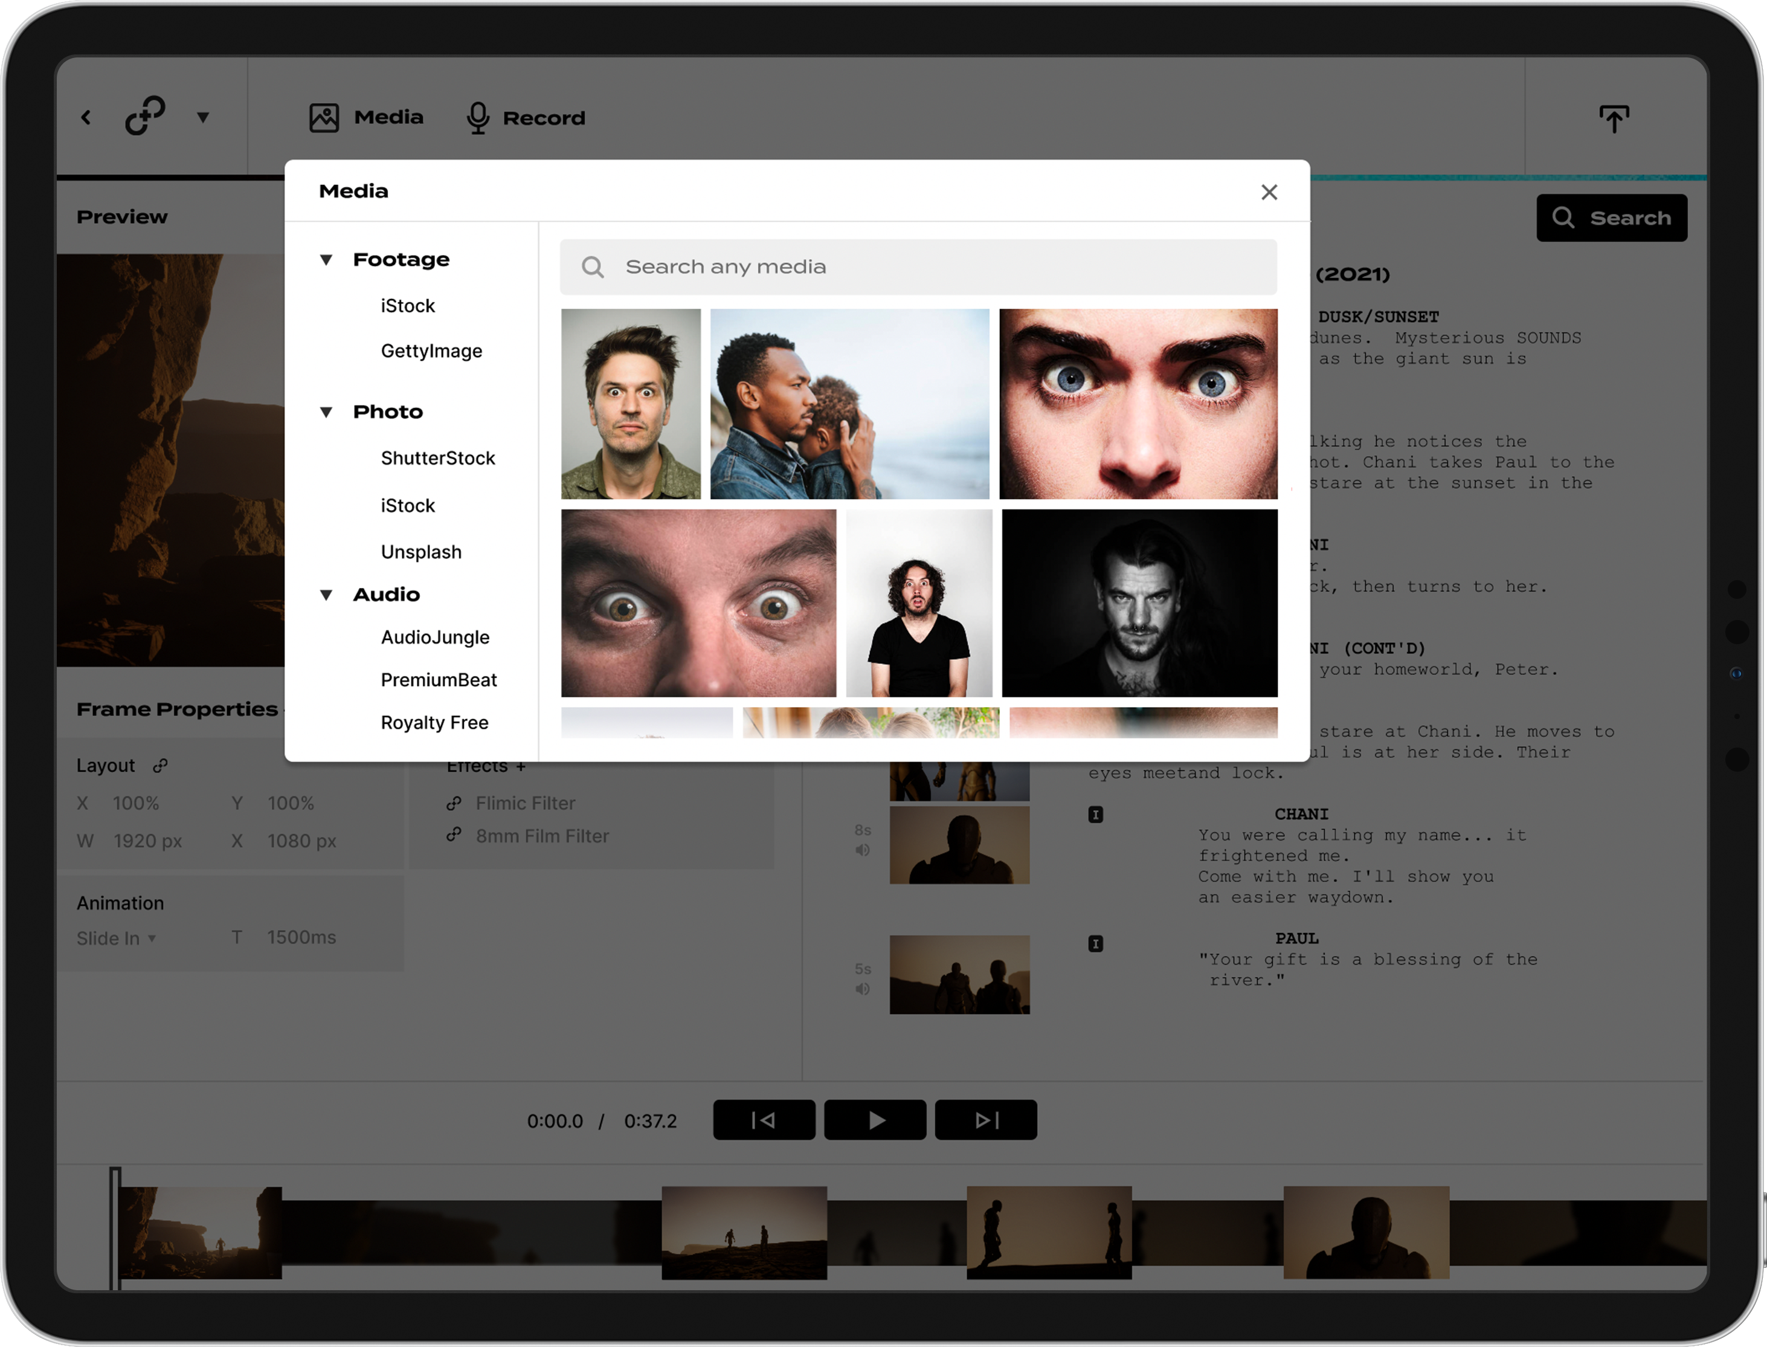Image resolution: width=1767 pixels, height=1347 pixels.
Task: Click link icon beside 8mm Film Filter
Action: click(454, 835)
